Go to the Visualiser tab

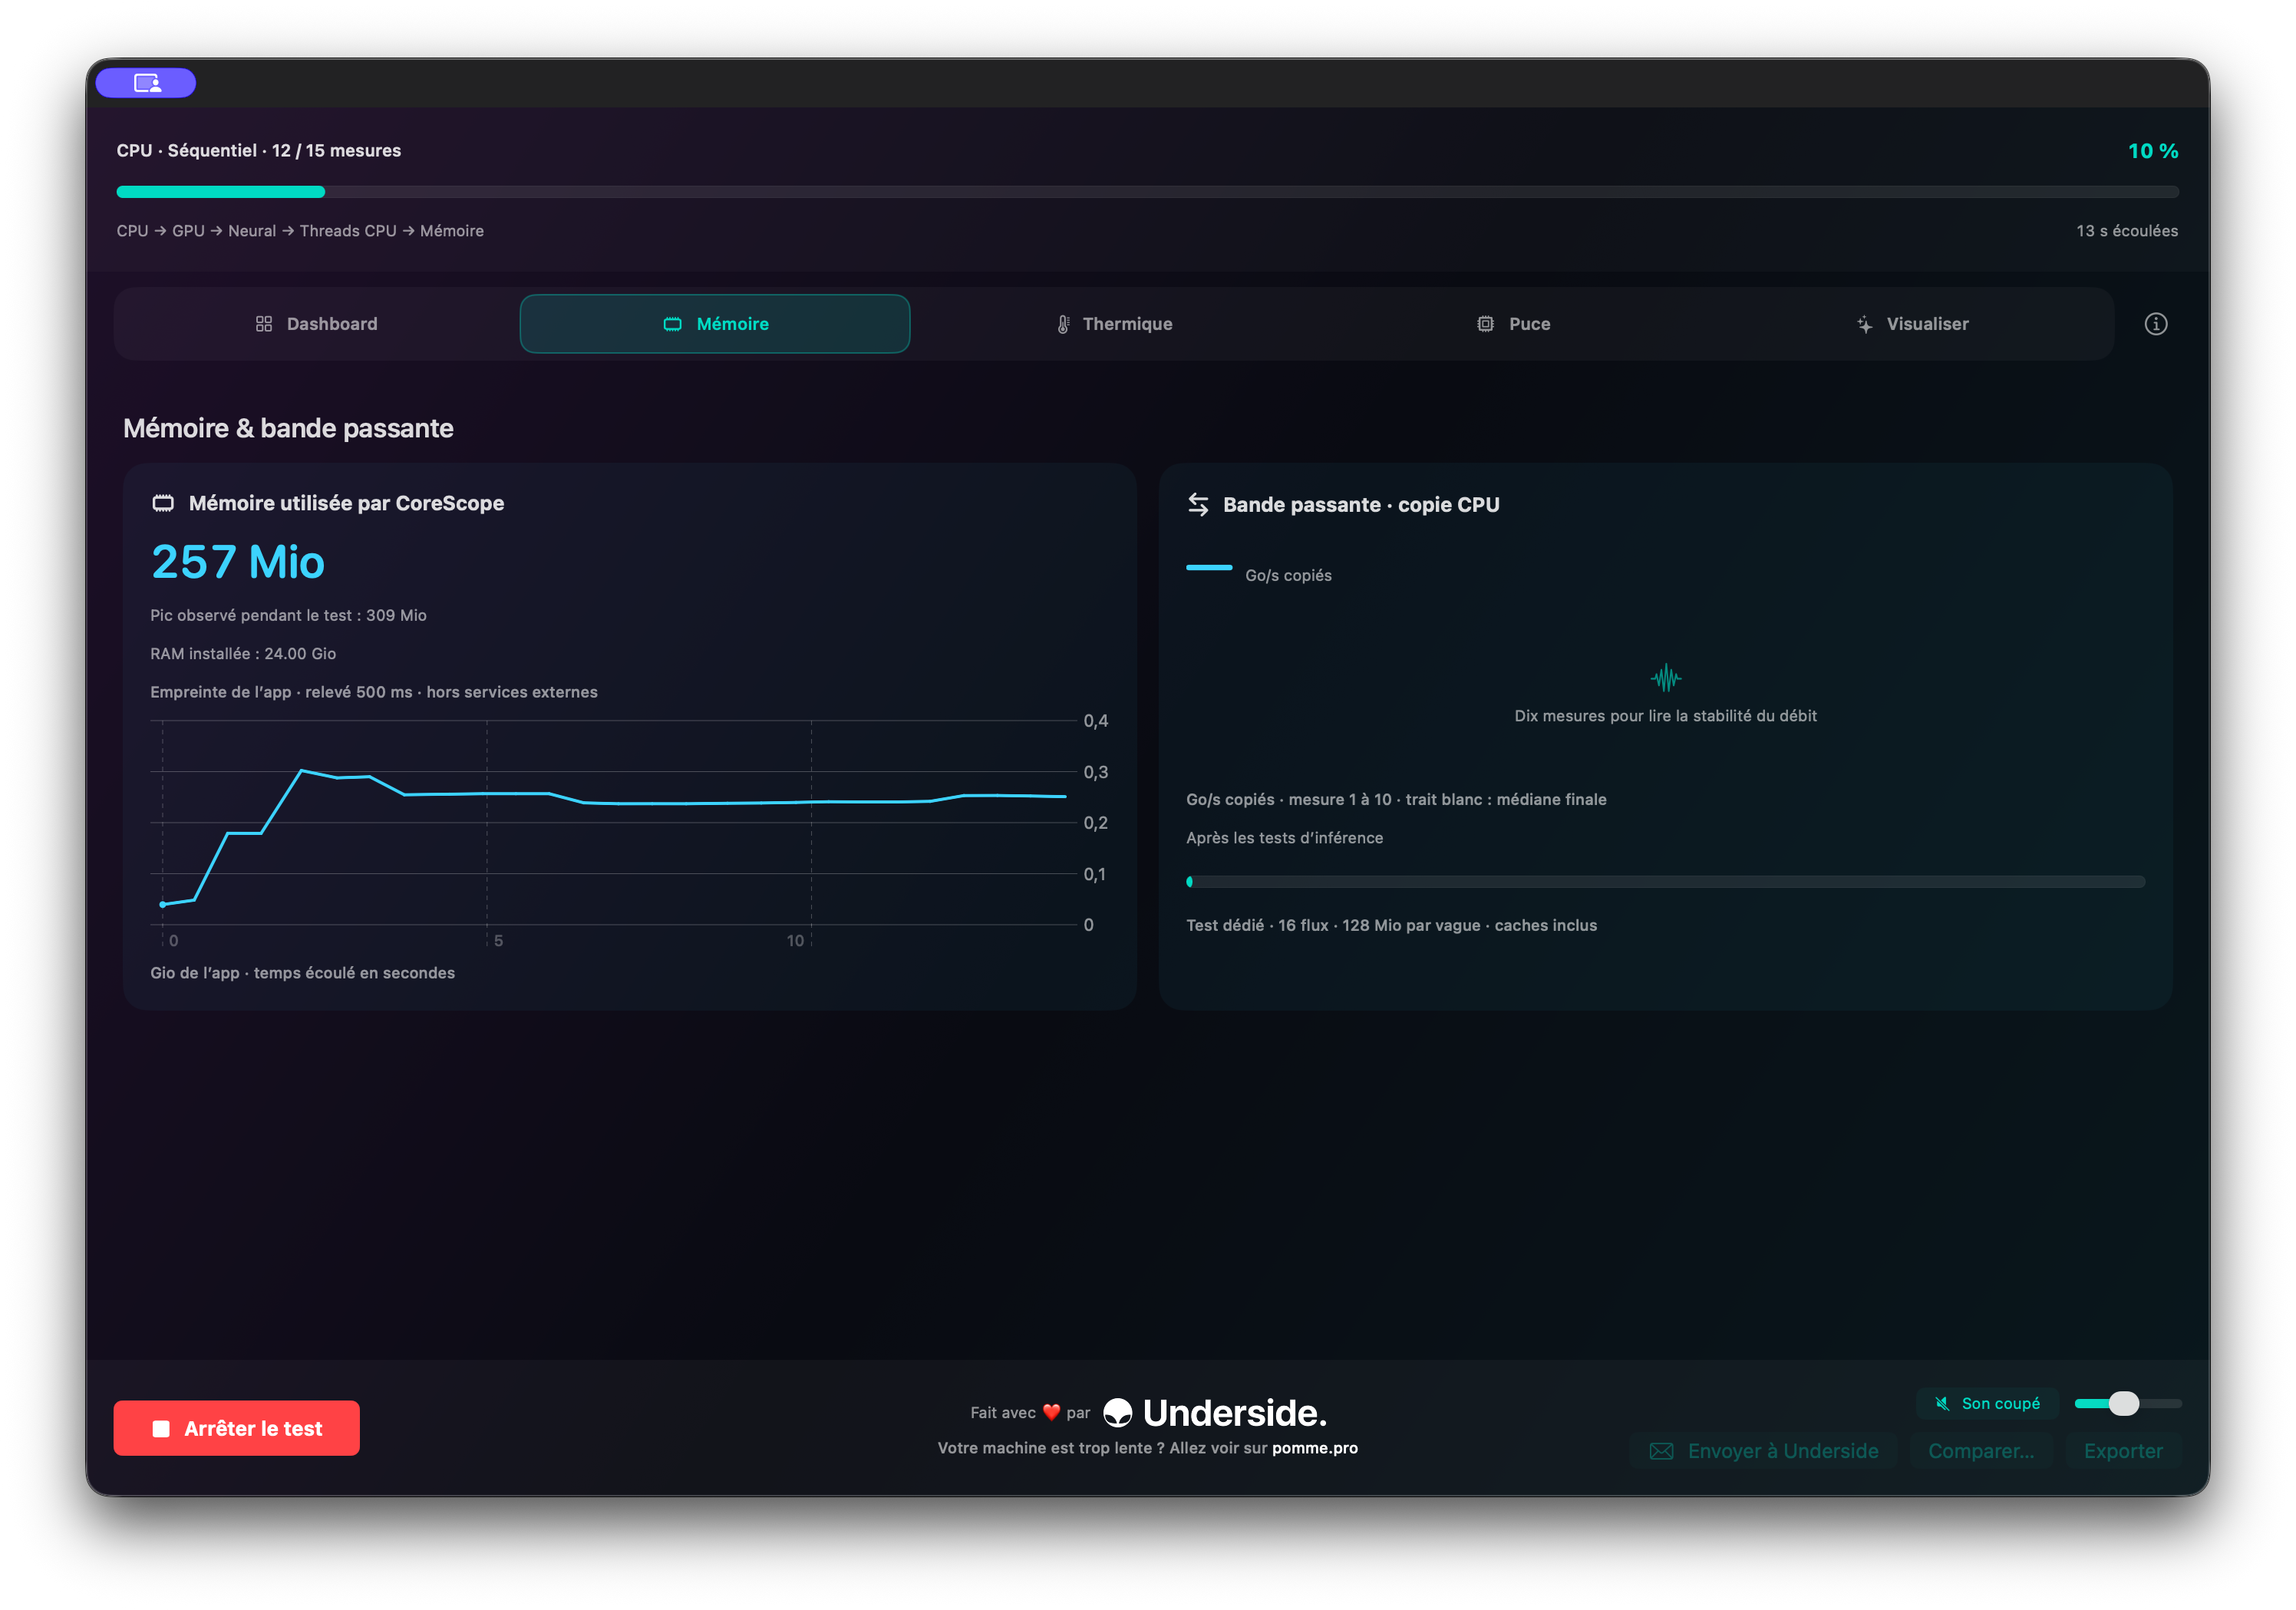1911,324
